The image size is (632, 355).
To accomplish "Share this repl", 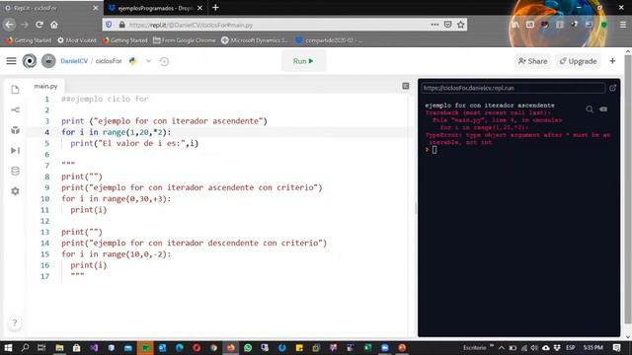I will [x=532, y=61].
